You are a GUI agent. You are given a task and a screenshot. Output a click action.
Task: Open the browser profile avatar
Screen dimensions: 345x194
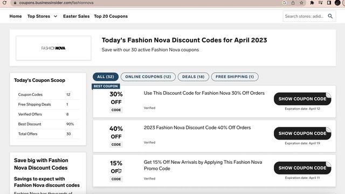(337, 3)
